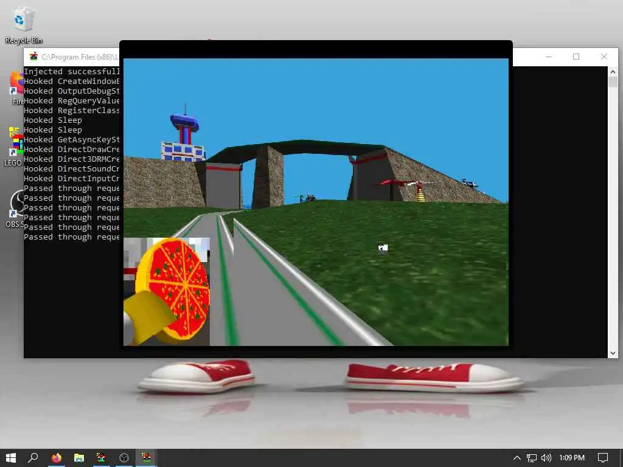Click the "Hooked GetAsyncKeySt" console line
623x467 pixels.
point(72,139)
